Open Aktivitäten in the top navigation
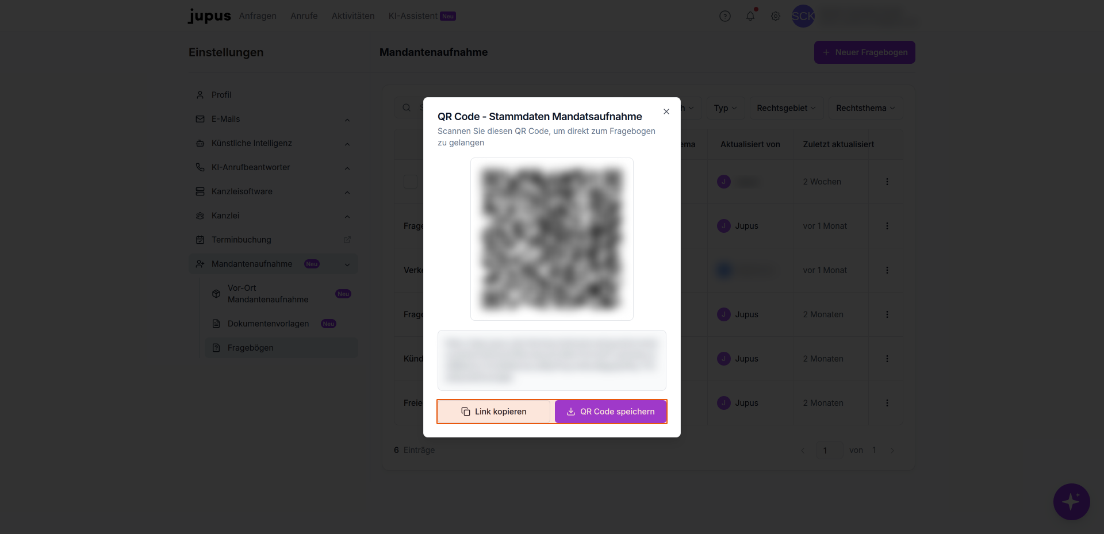The width and height of the screenshot is (1104, 534). [x=353, y=16]
